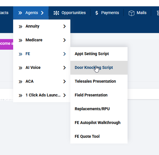Select the ACA menu entry
The image size is (159, 155).
point(42,82)
